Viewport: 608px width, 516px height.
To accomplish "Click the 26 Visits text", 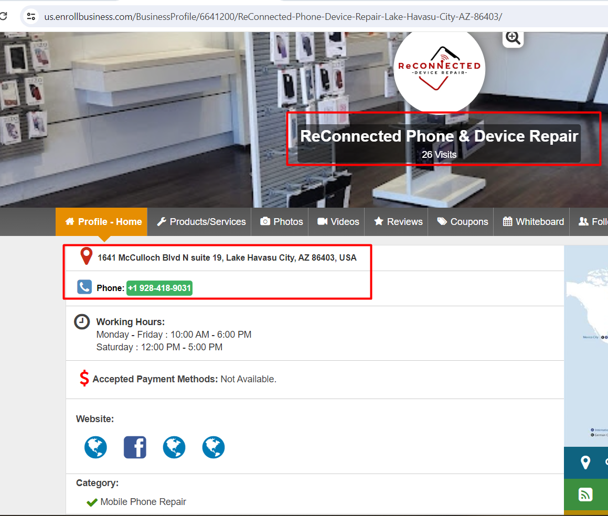I will click(439, 155).
